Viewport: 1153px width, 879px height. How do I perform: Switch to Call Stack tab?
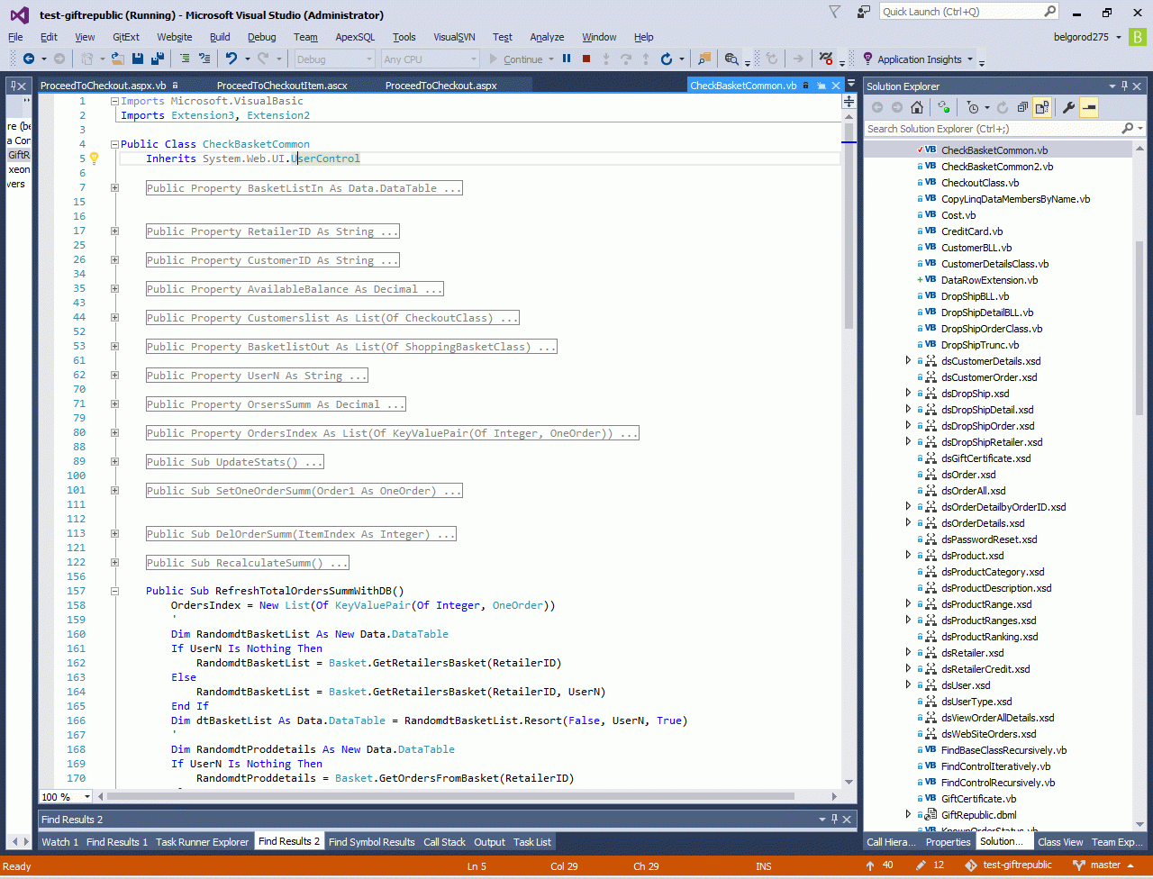[x=445, y=842]
